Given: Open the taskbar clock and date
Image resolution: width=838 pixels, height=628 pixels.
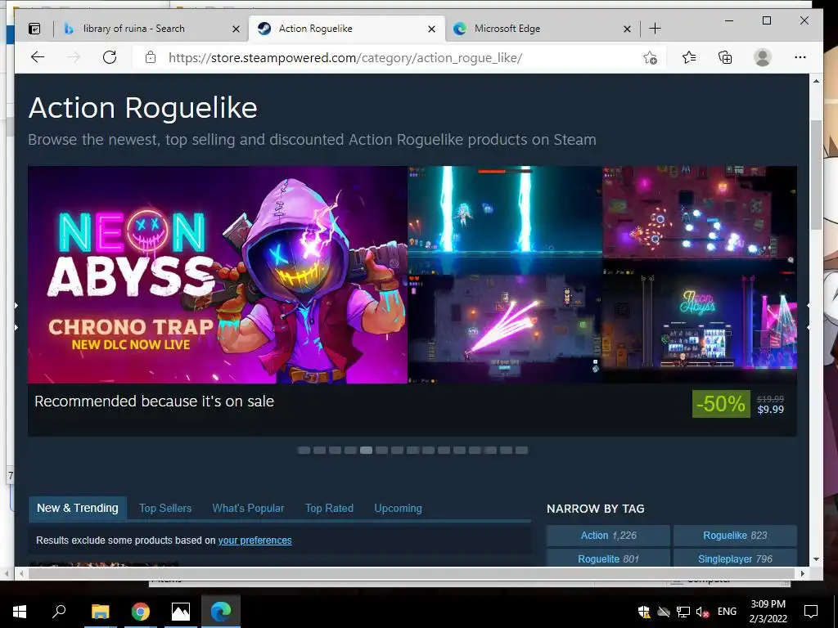Looking at the screenshot, I should click(x=768, y=612).
